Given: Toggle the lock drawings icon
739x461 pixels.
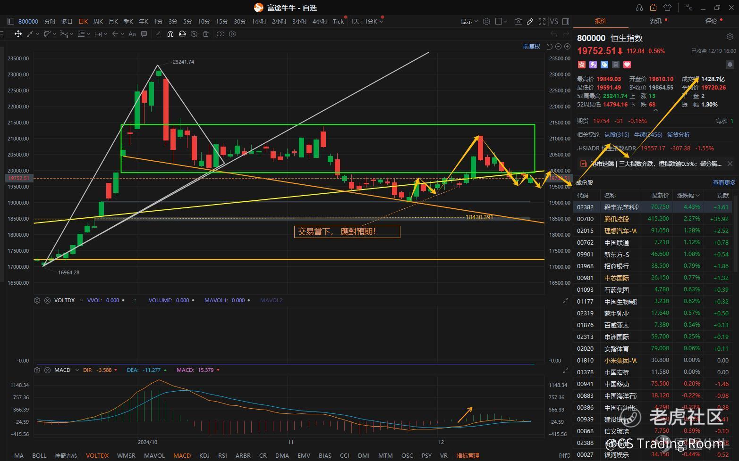Looking at the screenshot, I should tap(182, 34).
